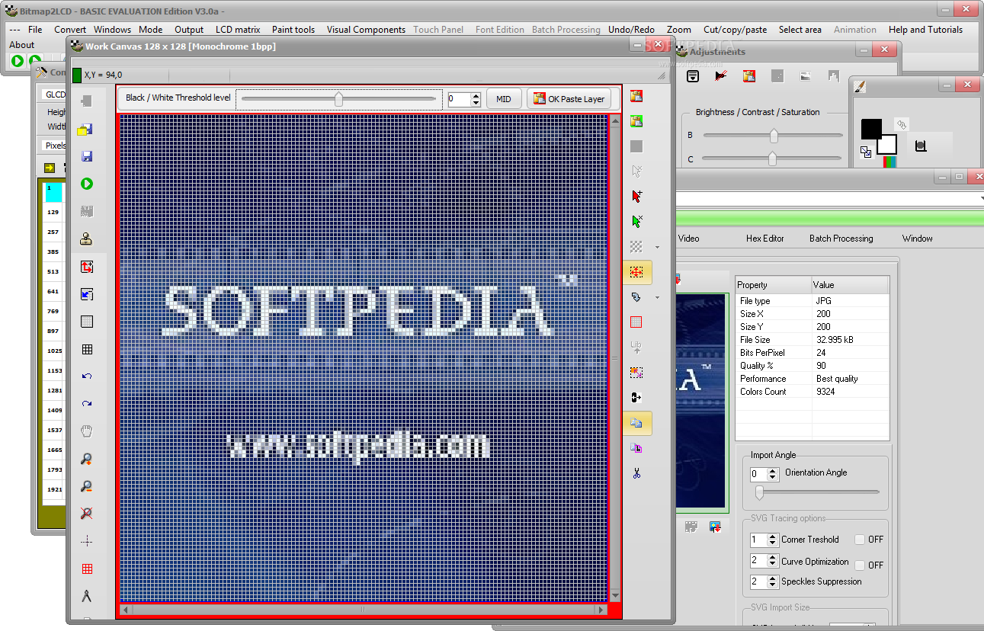Click the redo arrow icon

pos(87,404)
